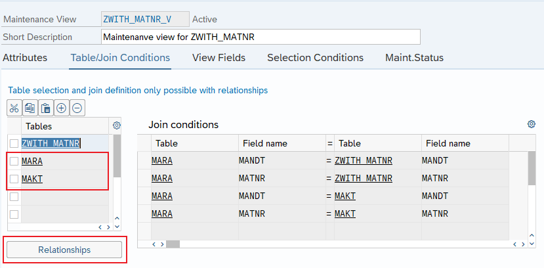Click the Paste clipboard icon
Screen dimensions: 544x268
coord(46,108)
